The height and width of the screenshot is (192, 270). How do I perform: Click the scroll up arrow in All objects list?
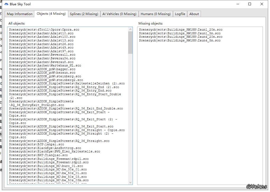coord(131,29)
